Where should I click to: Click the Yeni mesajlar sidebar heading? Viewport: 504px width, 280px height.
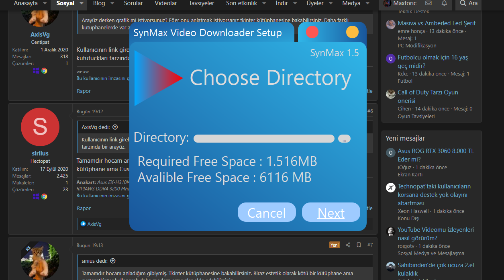click(405, 138)
